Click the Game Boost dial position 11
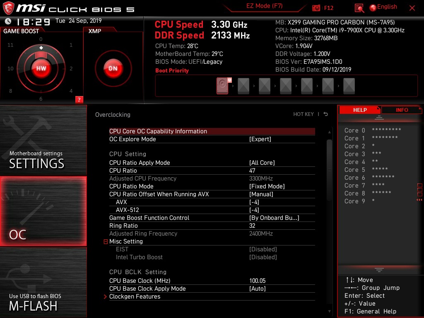424x318 pixels. [10, 45]
